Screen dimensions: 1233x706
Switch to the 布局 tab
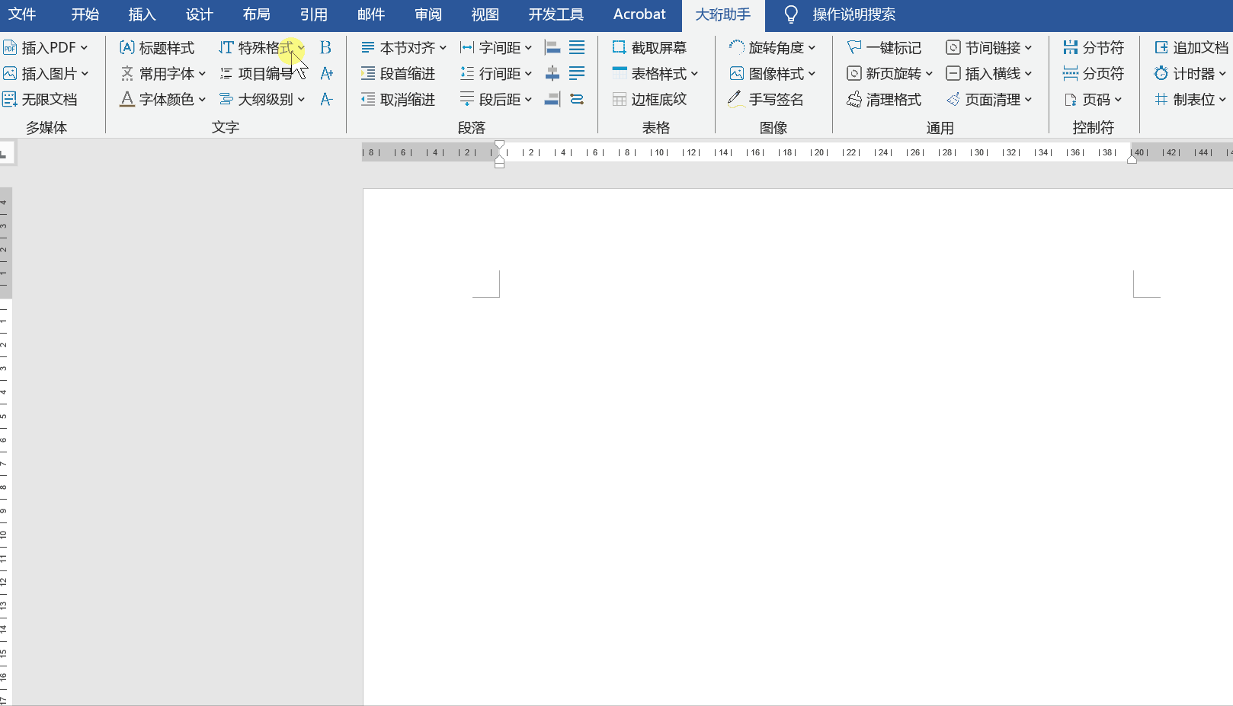pyautogui.click(x=257, y=14)
